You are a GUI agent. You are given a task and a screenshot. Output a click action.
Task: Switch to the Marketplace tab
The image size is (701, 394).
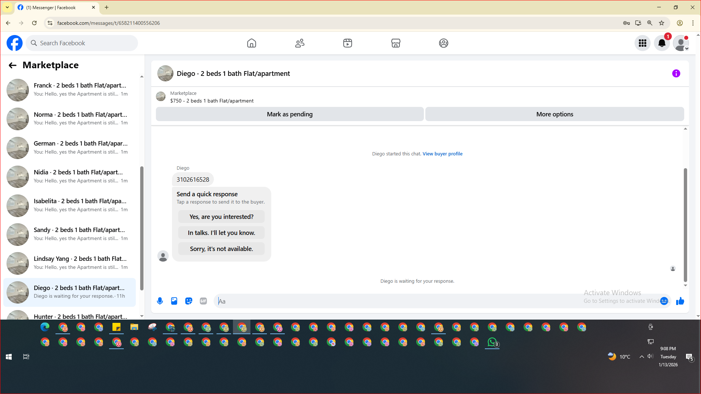pos(396,43)
